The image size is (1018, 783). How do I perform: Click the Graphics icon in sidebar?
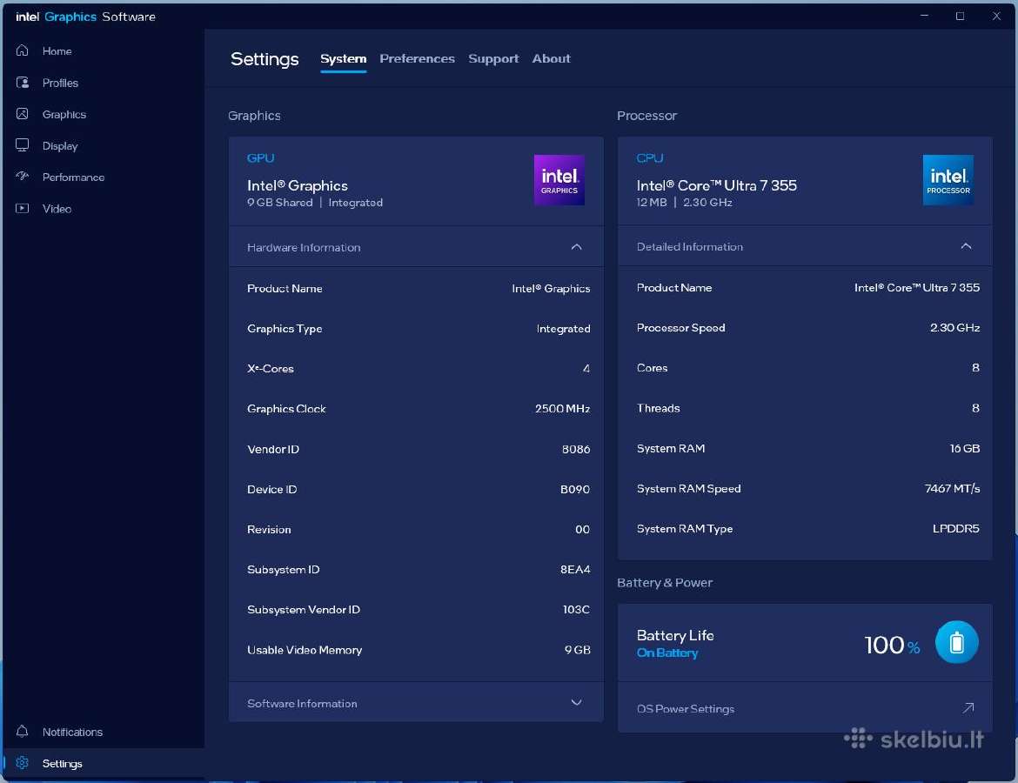22,114
